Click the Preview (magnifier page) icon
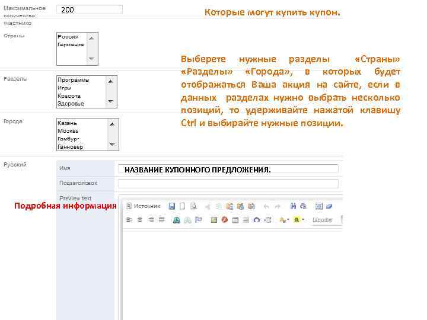The image size is (427, 320). tap(193, 206)
